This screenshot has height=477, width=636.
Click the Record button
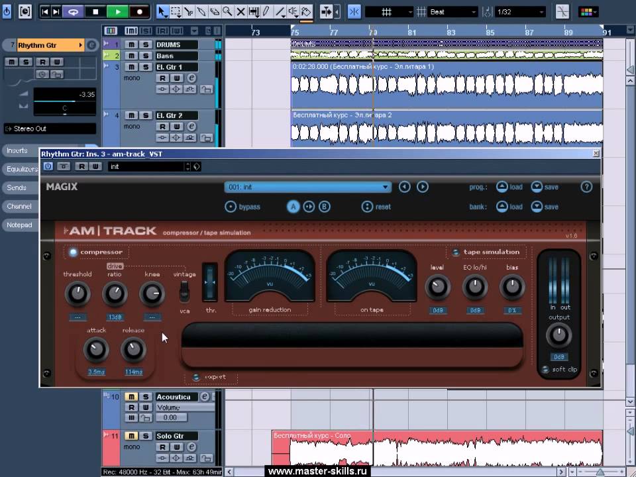click(140, 12)
